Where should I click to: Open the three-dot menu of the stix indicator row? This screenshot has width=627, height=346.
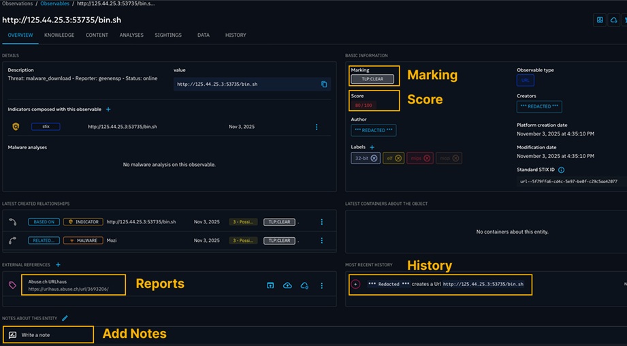[317, 127]
